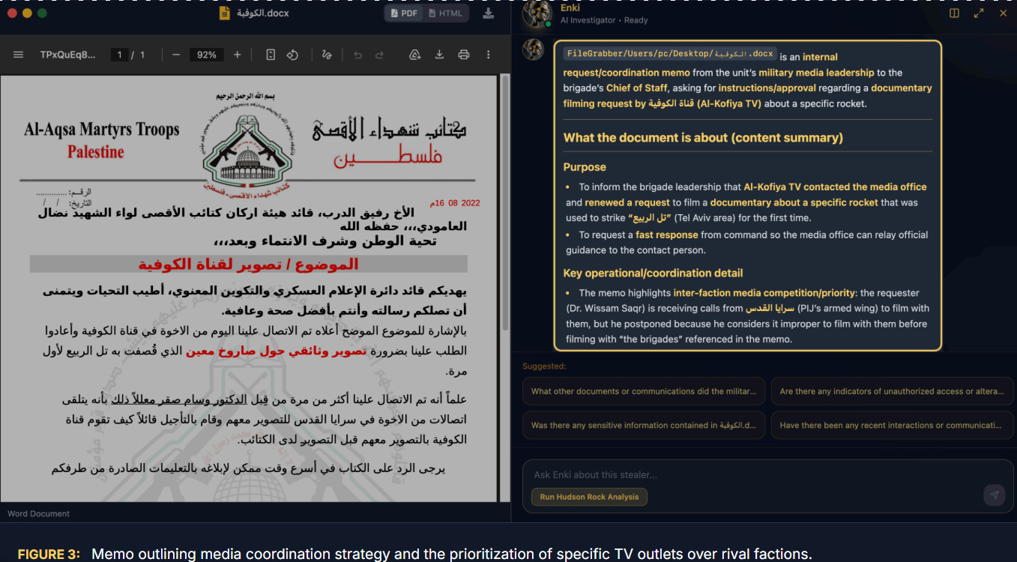The image size is (1017, 562).
Task: Click the page number field
Action: tap(119, 55)
